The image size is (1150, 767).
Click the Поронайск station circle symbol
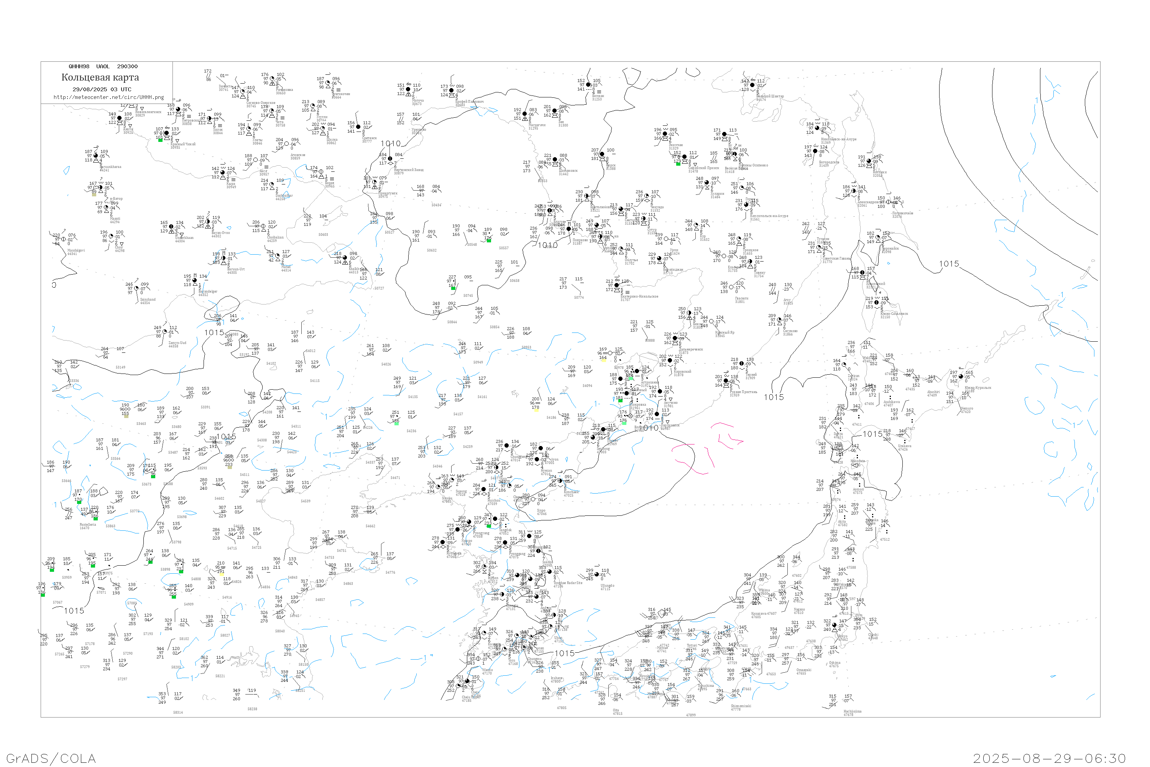pos(878,238)
